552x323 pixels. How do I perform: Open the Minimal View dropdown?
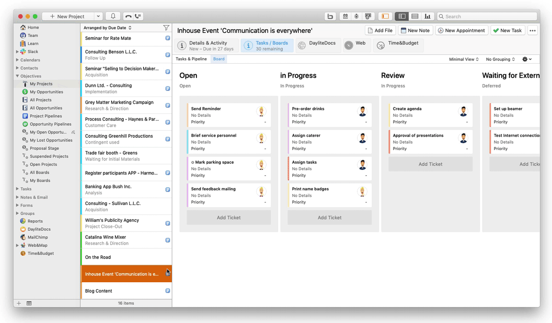(464, 59)
